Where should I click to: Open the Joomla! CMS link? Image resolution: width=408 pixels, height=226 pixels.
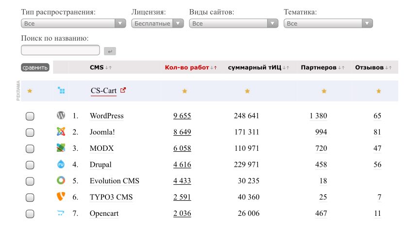pyautogui.click(x=102, y=132)
